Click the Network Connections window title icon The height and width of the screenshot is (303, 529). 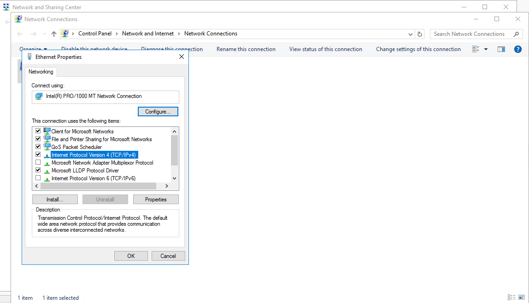tap(18, 19)
